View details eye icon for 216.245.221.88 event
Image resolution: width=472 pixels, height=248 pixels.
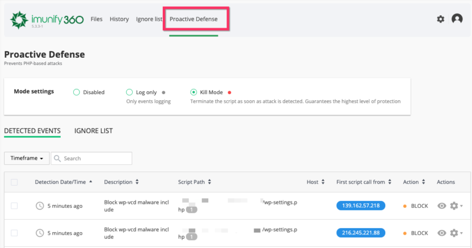[x=441, y=233]
